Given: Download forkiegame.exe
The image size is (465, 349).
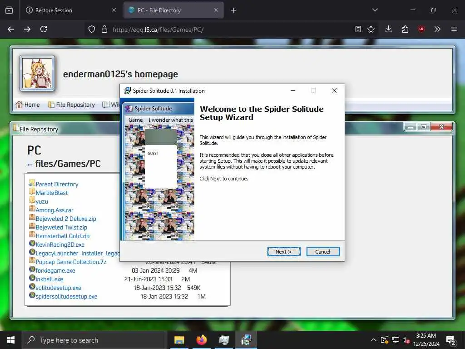Looking at the screenshot, I should (55, 270).
